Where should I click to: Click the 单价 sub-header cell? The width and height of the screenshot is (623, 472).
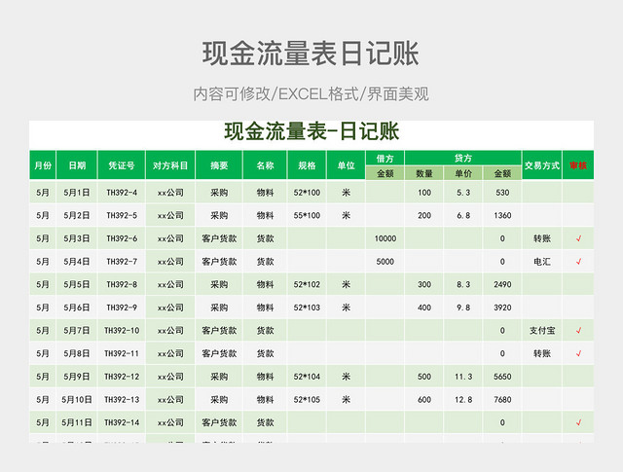(463, 173)
